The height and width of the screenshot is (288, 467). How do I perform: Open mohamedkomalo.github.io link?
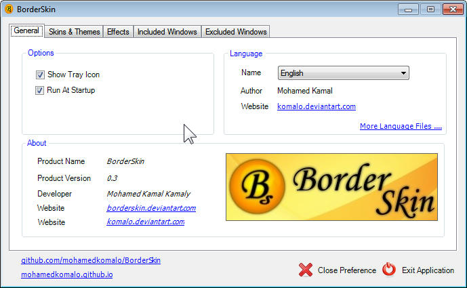pyautogui.click(x=67, y=274)
